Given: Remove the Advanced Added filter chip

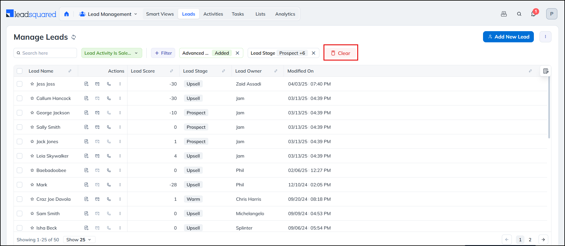Looking at the screenshot, I should [237, 53].
